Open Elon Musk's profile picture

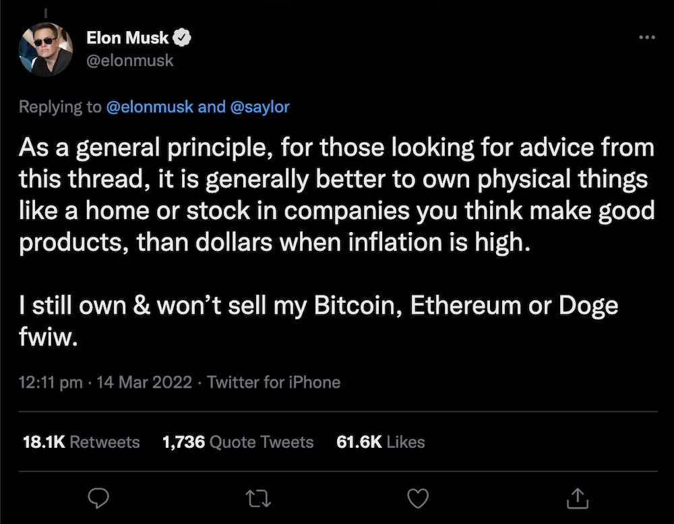pyautogui.click(x=46, y=49)
